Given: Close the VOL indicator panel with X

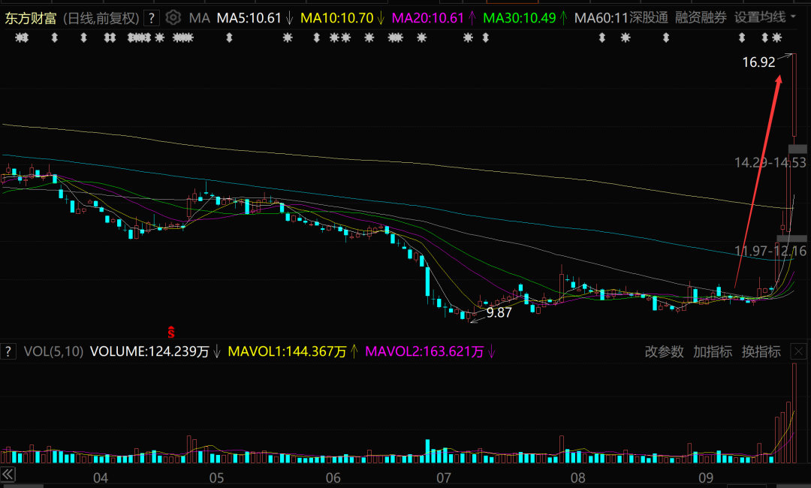Looking at the screenshot, I should click(798, 352).
